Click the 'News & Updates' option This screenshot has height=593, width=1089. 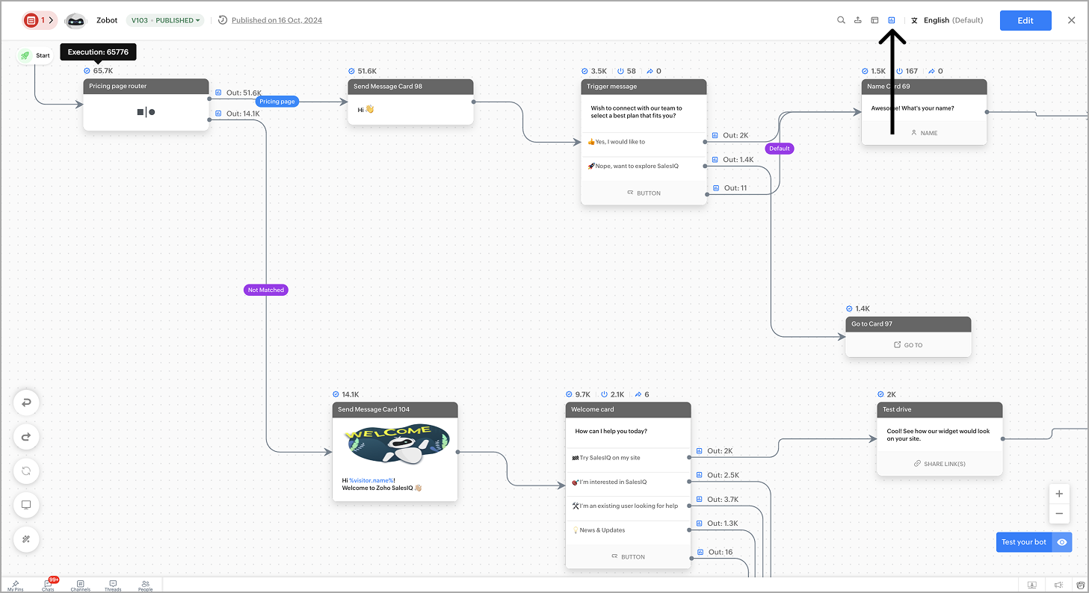pyautogui.click(x=628, y=530)
